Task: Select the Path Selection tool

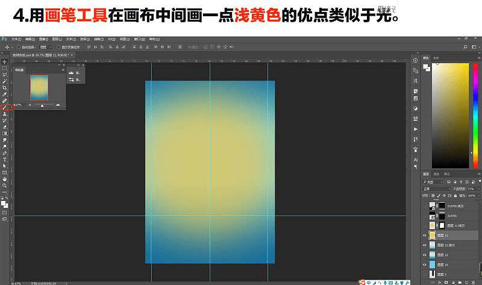Action: (5, 166)
